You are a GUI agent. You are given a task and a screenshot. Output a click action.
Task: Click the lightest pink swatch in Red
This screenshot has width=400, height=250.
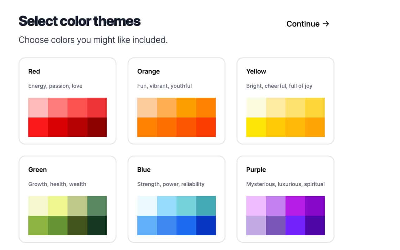[x=38, y=107]
